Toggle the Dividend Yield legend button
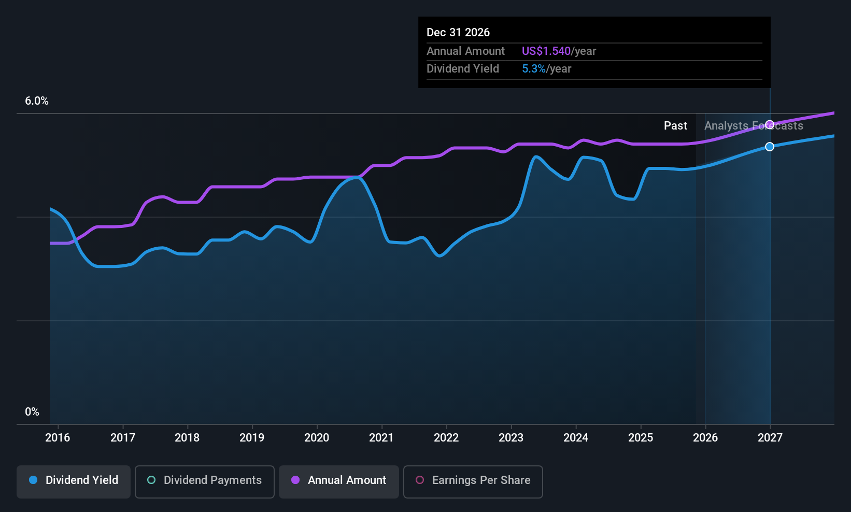 coord(74,481)
